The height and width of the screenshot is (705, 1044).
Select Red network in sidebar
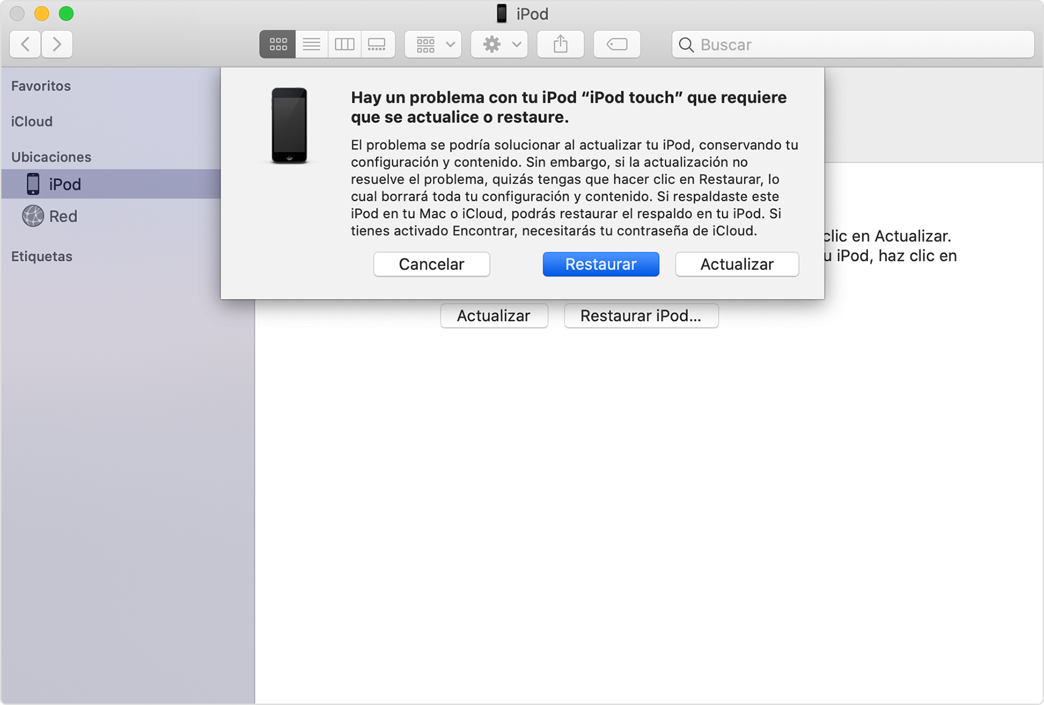pos(63,217)
